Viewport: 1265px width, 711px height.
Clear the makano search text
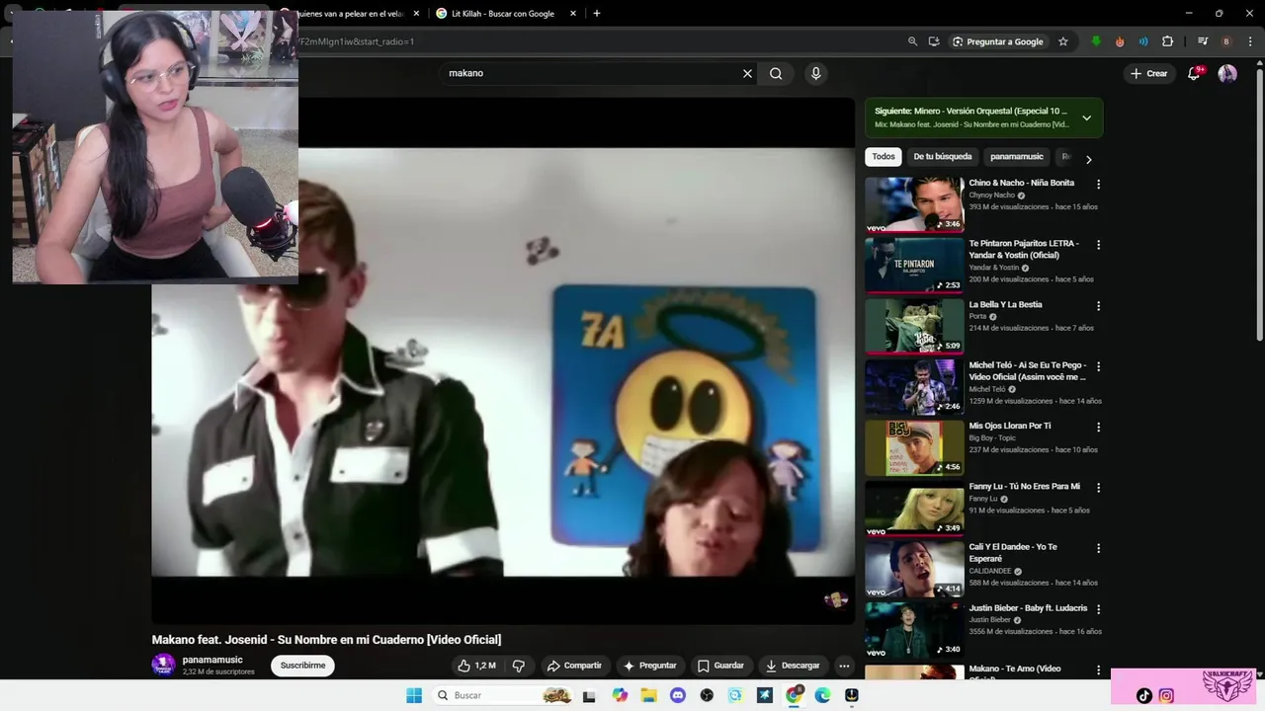click(x=747, y=73)
